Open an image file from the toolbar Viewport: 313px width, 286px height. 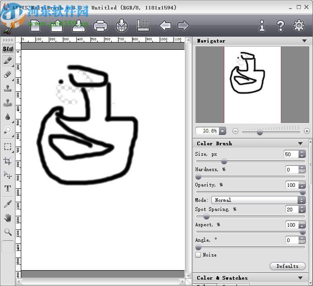click(x=57, y=26)
